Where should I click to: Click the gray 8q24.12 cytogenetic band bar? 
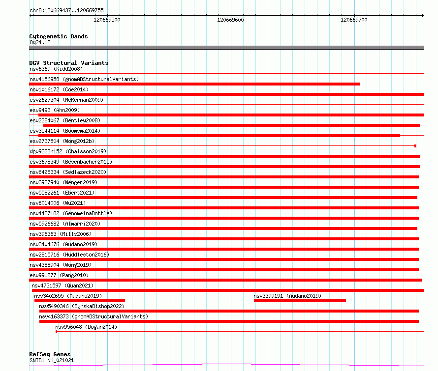click(x=226, y=48)
